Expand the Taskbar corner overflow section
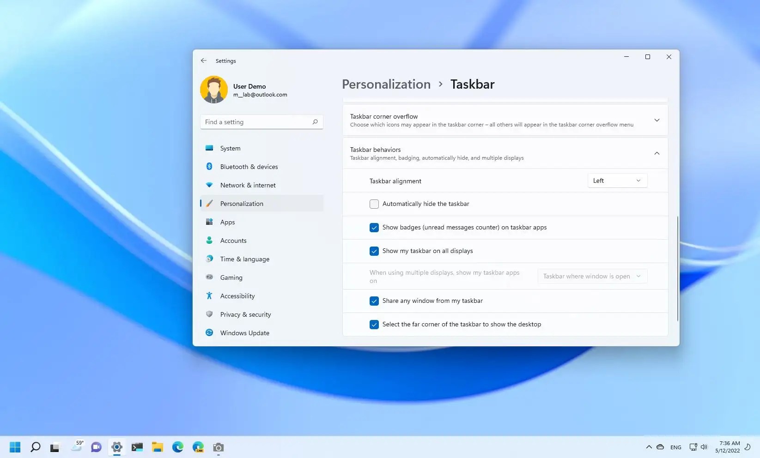 click(x=657, y=120)
